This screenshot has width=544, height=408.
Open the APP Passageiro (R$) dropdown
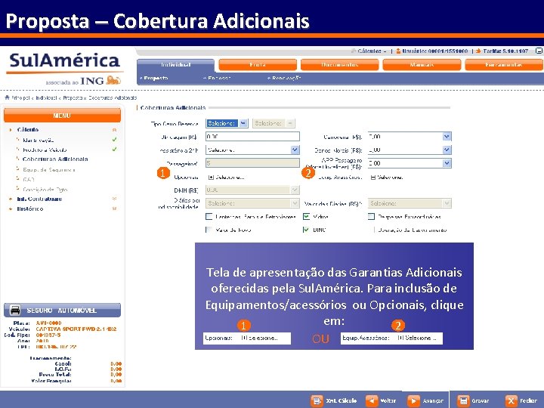pyautogui.click(x=410, y=163)
